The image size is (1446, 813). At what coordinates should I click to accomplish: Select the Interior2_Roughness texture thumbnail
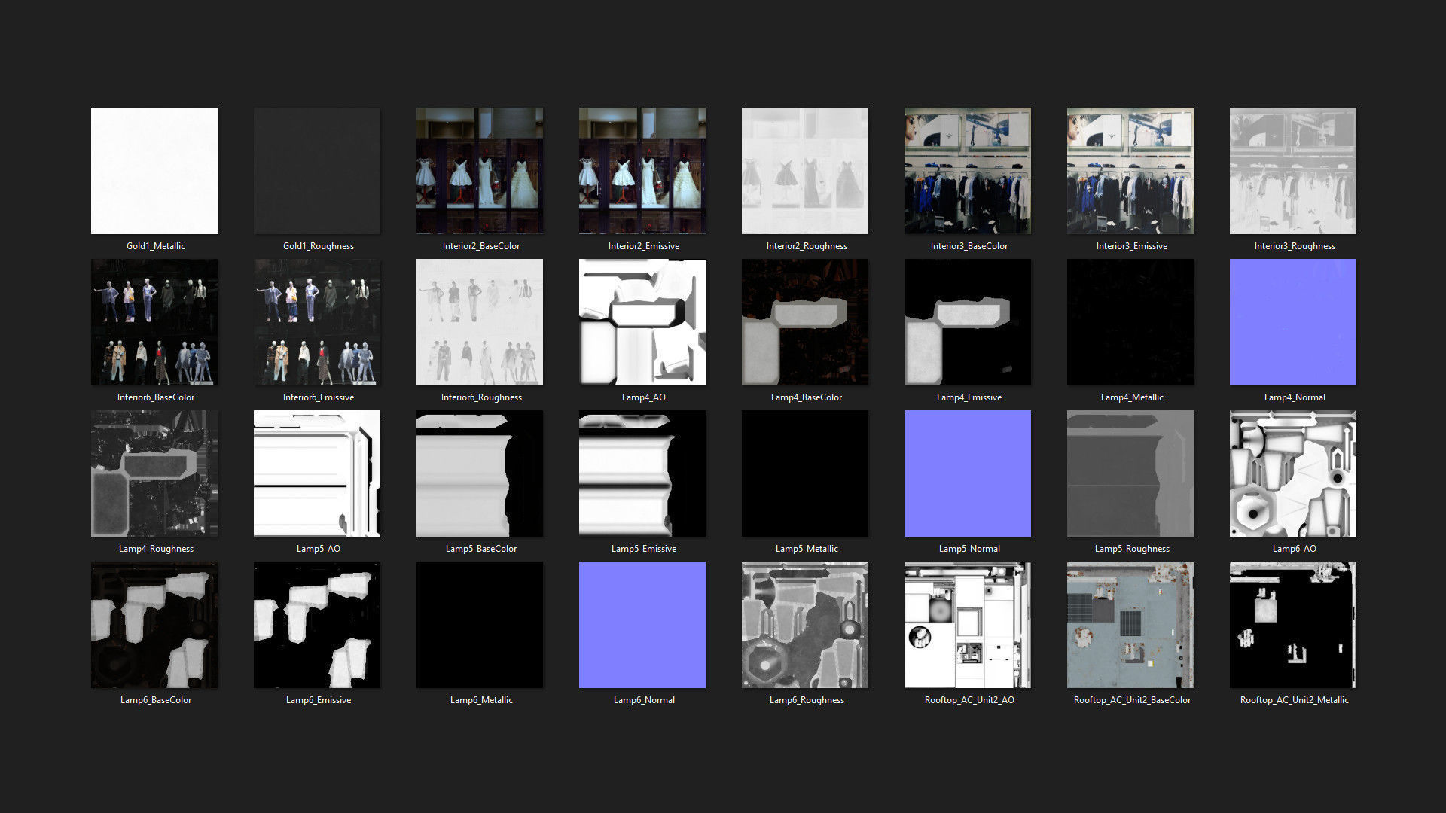coord(805,171)
